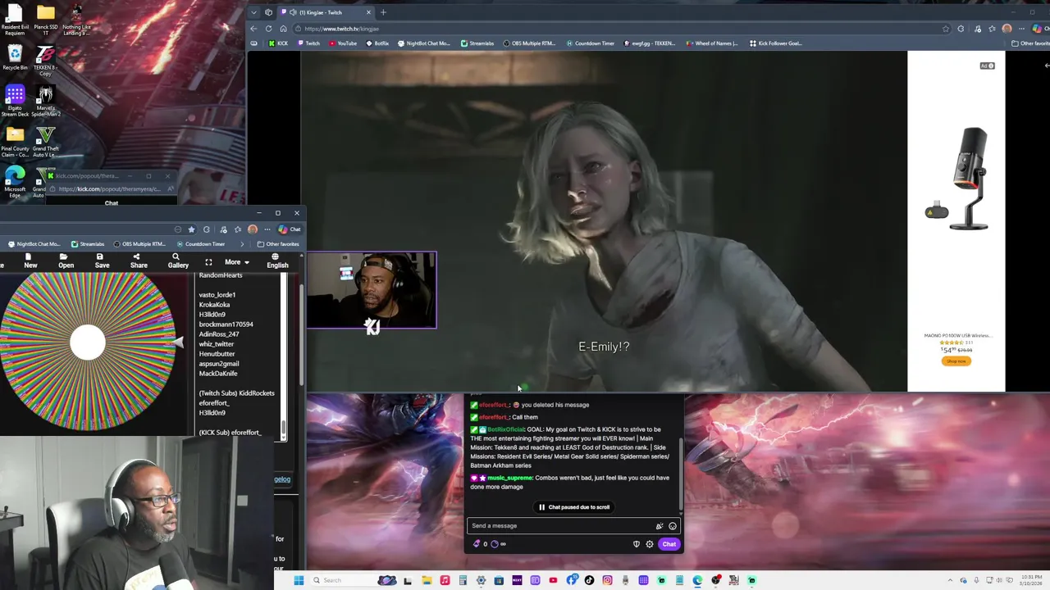Open YouTube bookmark in Twitch window

(x=343, y=43)
